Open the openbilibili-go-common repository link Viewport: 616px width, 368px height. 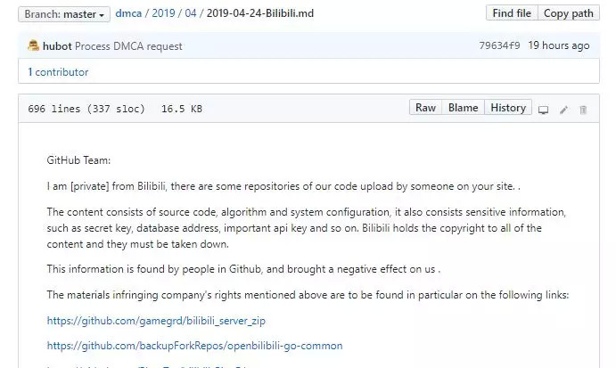194,345
